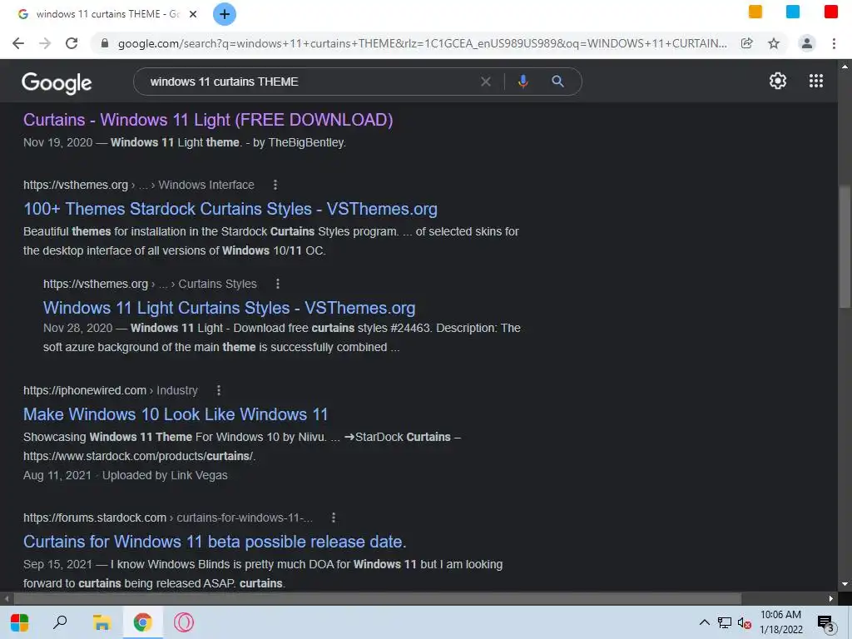Share this page icon

tap(747, 43)
